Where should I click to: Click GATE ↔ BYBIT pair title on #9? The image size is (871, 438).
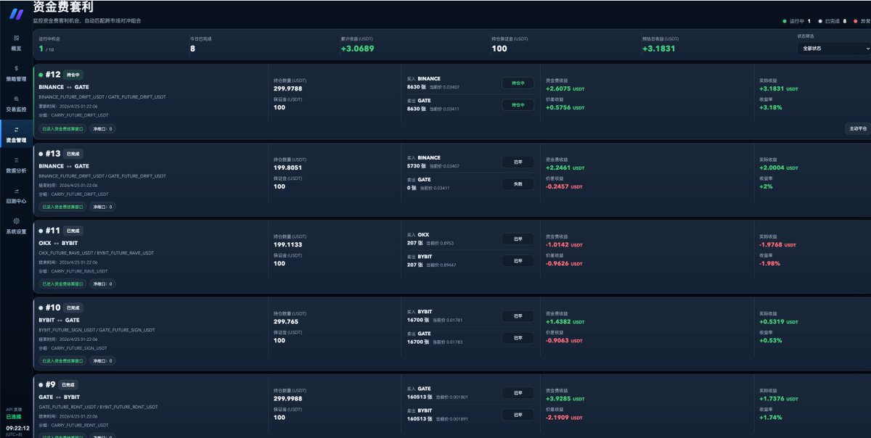[x=60, y=397]
